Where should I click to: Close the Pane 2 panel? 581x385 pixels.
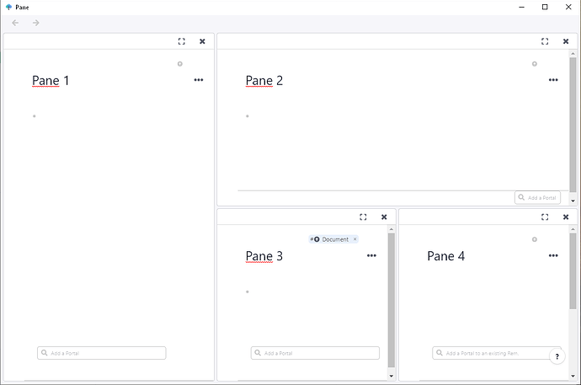click(566, 41)
